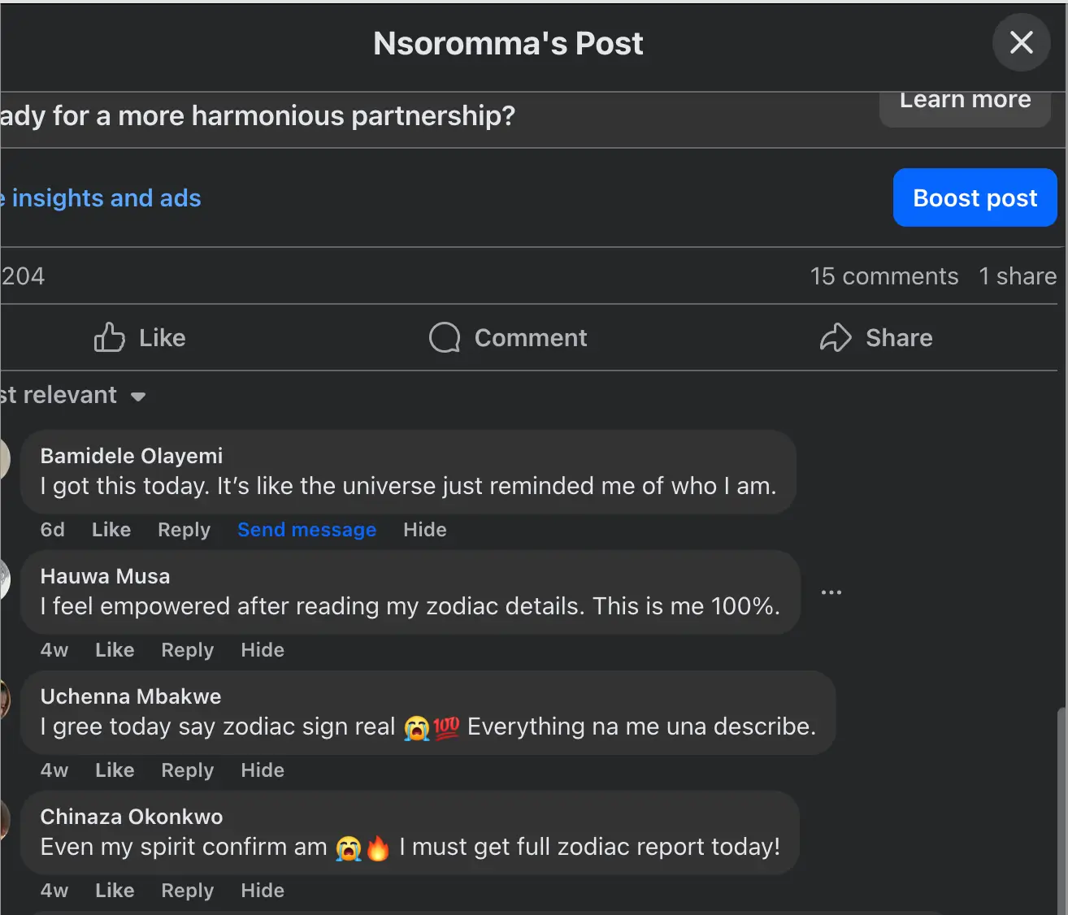This screenshot has width=1068, height=915.
Task: View the 15 comments count
Action: (x=884, y=275)
